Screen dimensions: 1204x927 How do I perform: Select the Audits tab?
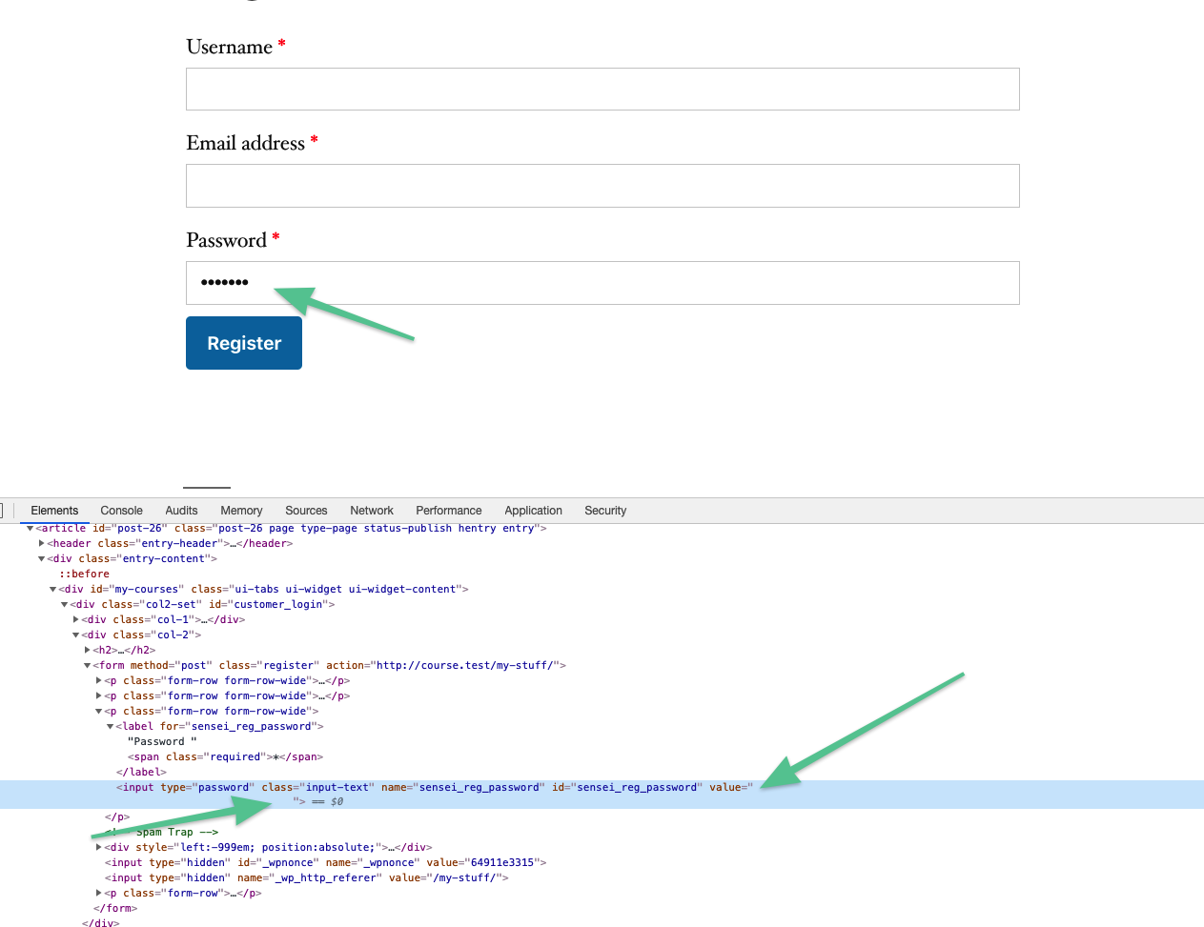(x=181, y=511)
